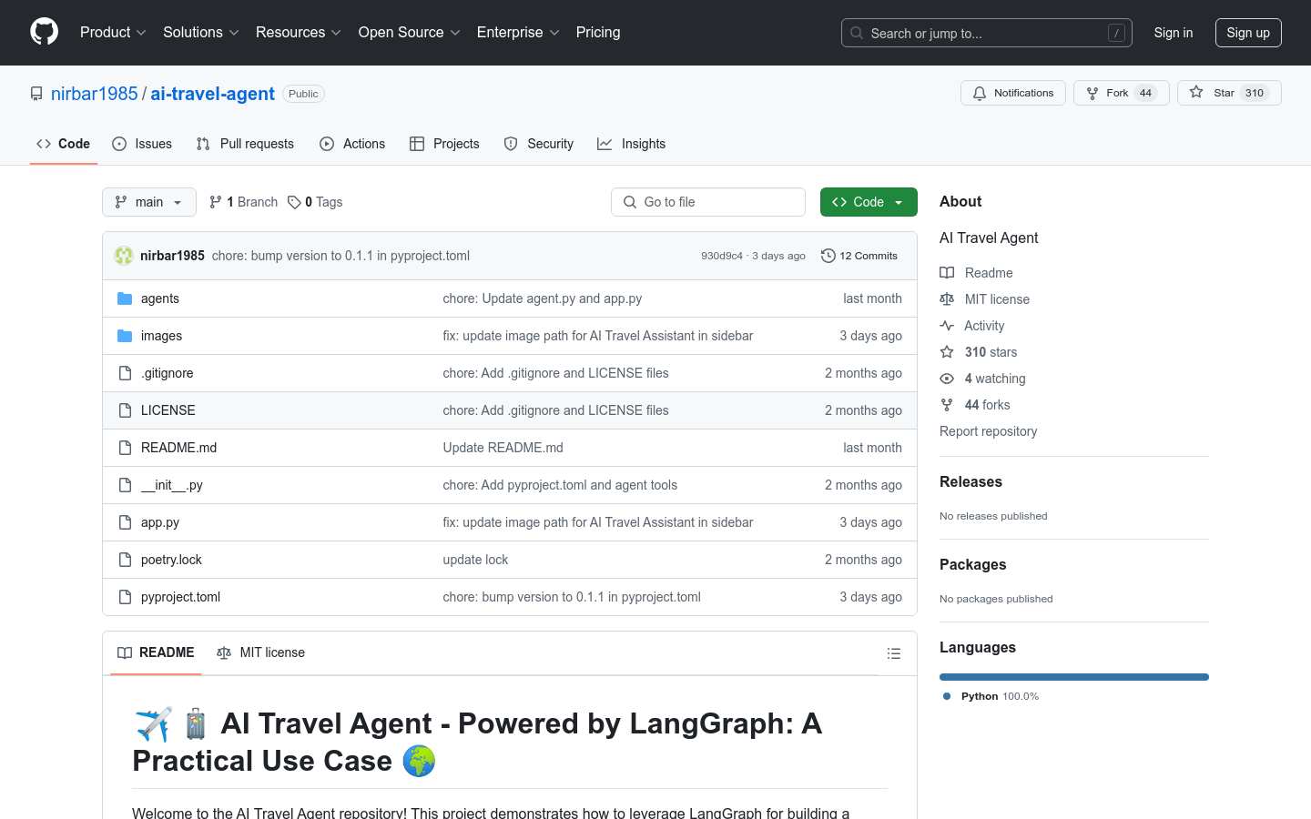
Task: Click the blue Python language bar
Action: [x=1074, y=677]
